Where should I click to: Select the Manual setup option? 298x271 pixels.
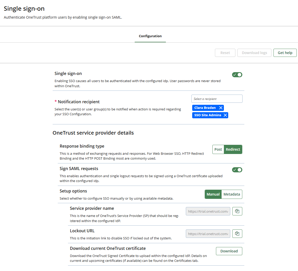pos(213,194)
